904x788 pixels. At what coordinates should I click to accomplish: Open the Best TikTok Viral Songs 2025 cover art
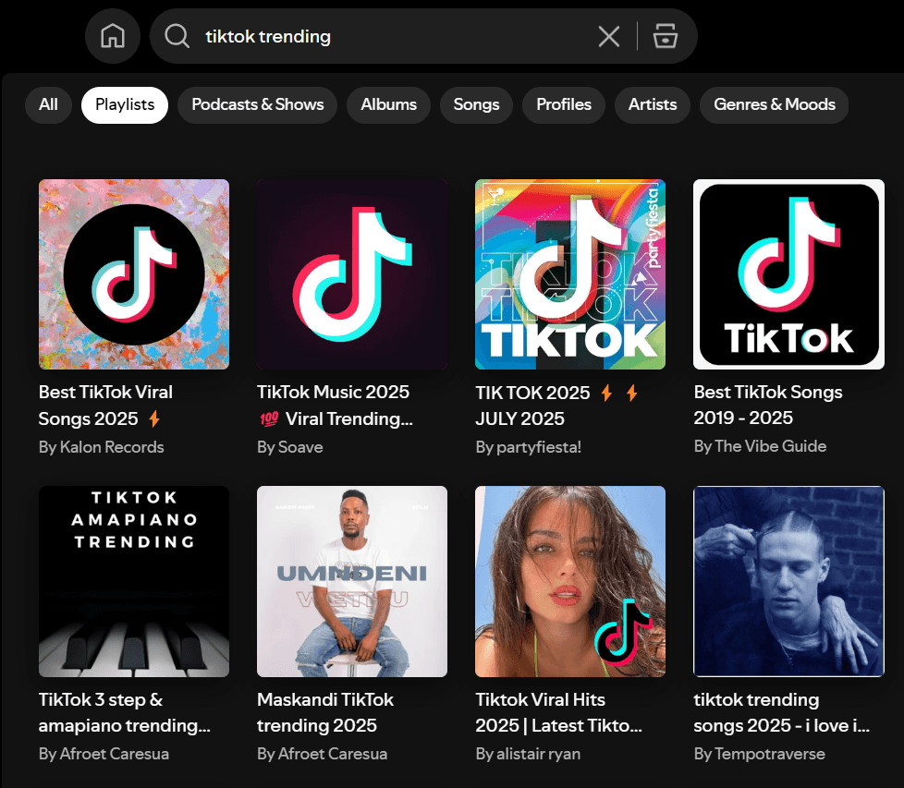pos(133,273)
